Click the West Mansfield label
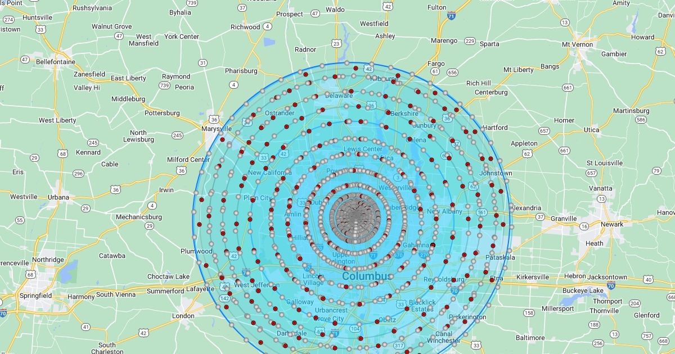Image resolution: width=675 pixels, height=354 pixels. [x=144, y=40]
